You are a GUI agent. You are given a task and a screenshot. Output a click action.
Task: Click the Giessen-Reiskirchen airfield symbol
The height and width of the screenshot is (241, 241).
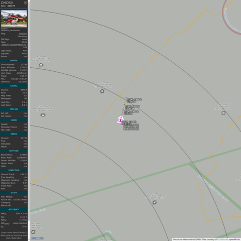tap(102, 91)
